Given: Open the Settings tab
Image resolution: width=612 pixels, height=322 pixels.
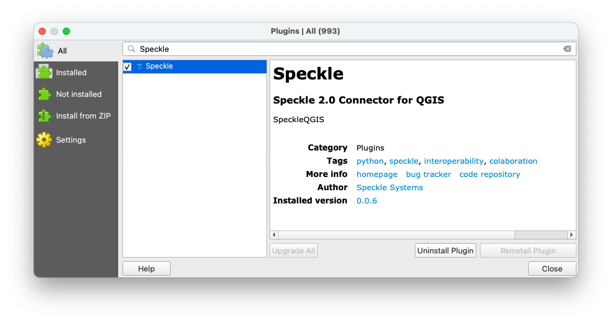Looking at the screenshot, I should [76, 140].
